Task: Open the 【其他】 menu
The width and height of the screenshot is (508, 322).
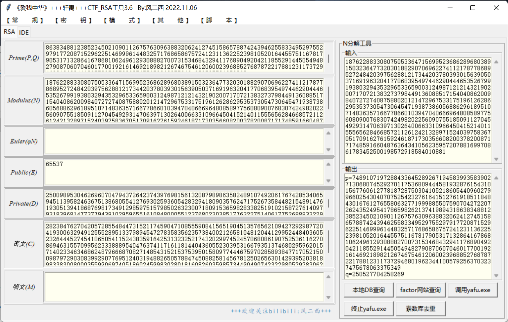Action: (x=170, y=20)
